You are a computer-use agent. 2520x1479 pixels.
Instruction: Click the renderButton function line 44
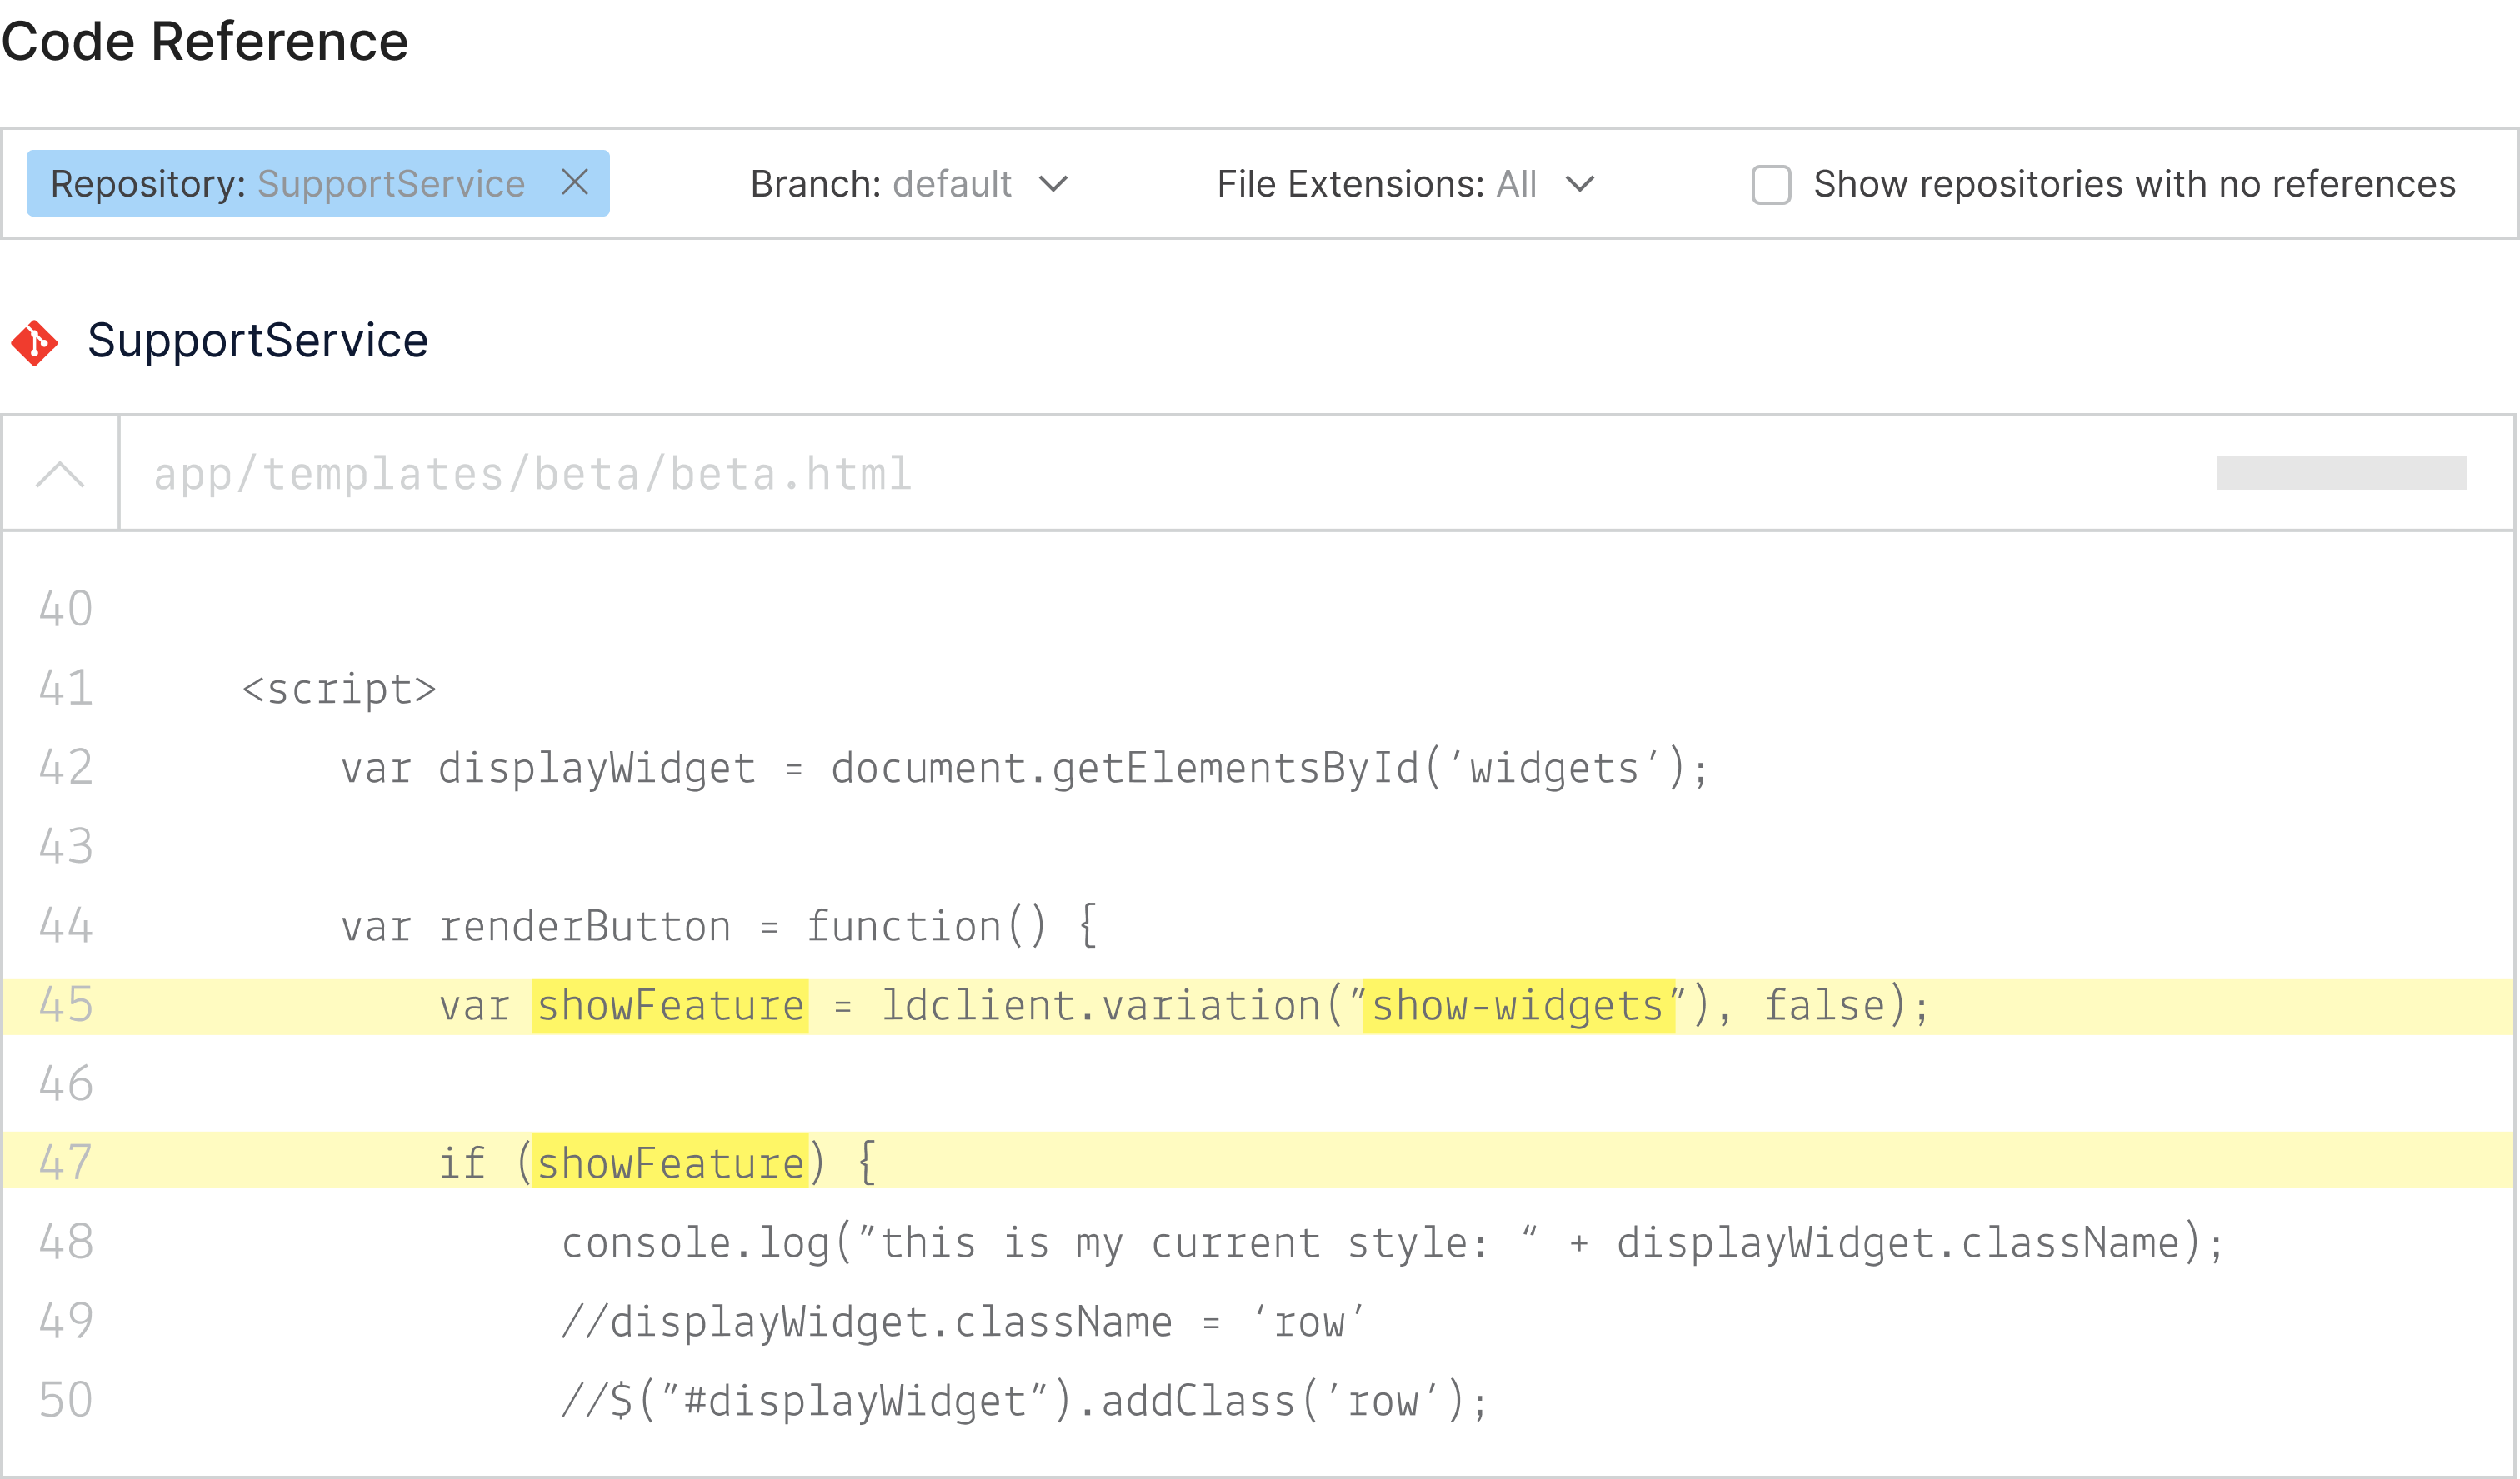pos(718,926)
